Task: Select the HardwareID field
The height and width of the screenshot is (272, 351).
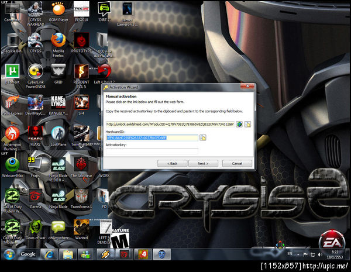Action: [152, 137]
